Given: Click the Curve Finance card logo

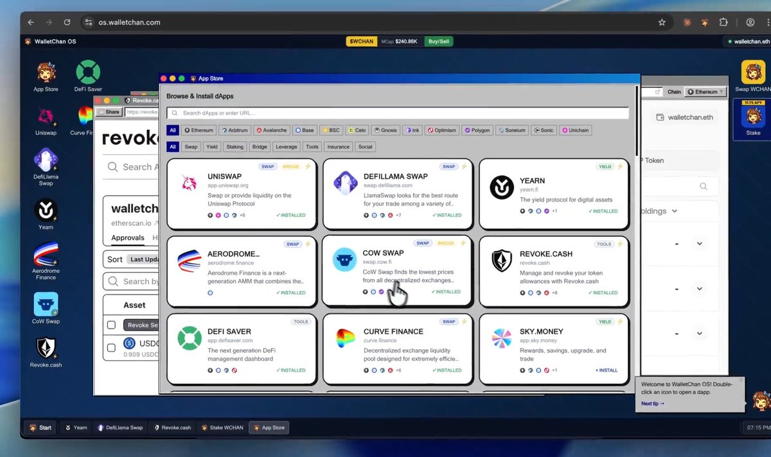Looking at the screenshot, I should point(346,338).
